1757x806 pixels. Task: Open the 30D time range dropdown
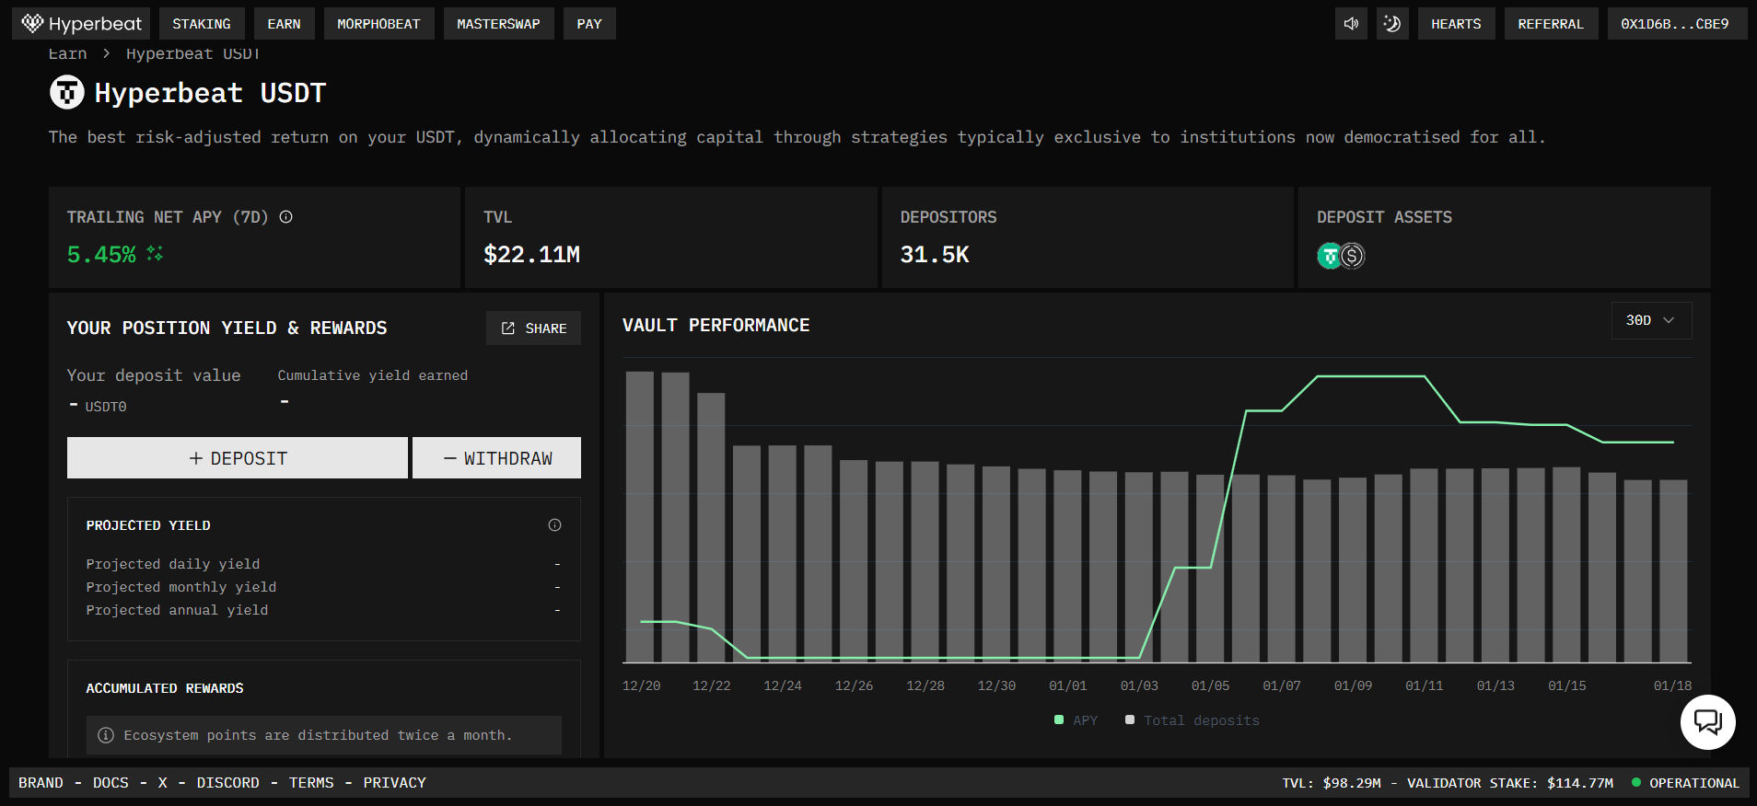click(x=1651, y=320)
